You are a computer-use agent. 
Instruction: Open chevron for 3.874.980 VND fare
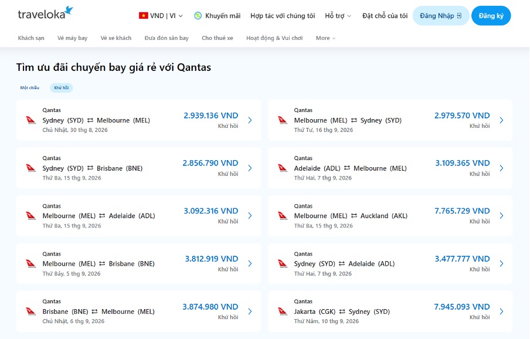250,311
